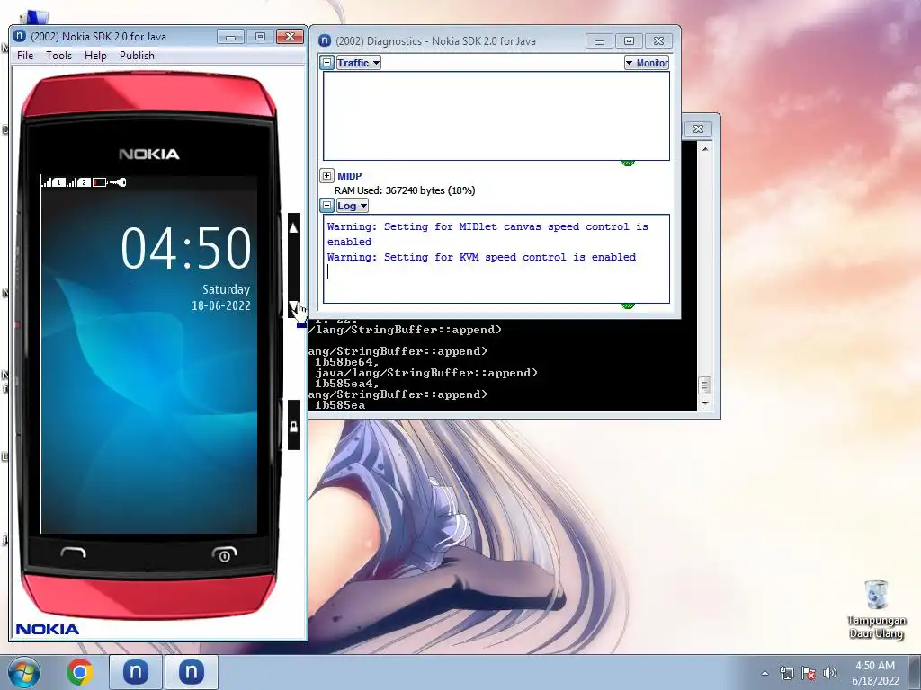Viewport: 921px width, 690px height.
Task: Open the volume tray icon
Action: [x=830, y=673]
